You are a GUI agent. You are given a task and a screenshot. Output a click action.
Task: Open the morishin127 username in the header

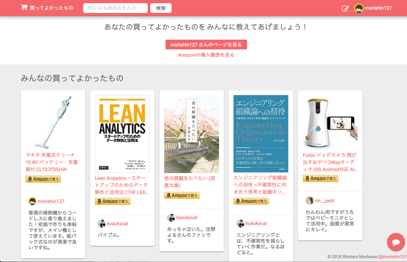(x=378, y=8)
